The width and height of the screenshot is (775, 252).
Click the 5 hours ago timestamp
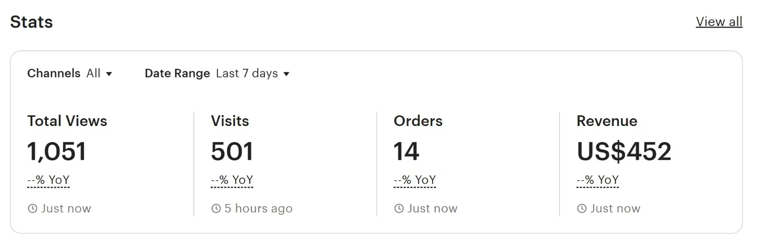pos(258,209)
